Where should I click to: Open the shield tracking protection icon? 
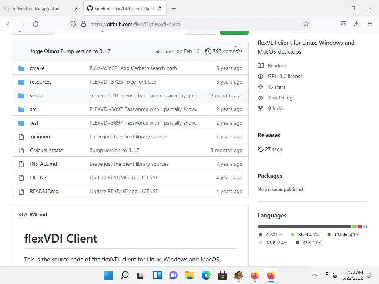point(73,24)
